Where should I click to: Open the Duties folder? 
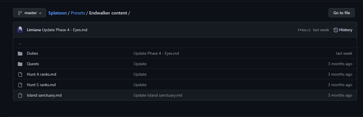(32, 53)
